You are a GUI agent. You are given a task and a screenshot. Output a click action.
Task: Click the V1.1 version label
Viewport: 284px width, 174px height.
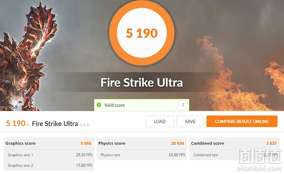pos(85,125)
